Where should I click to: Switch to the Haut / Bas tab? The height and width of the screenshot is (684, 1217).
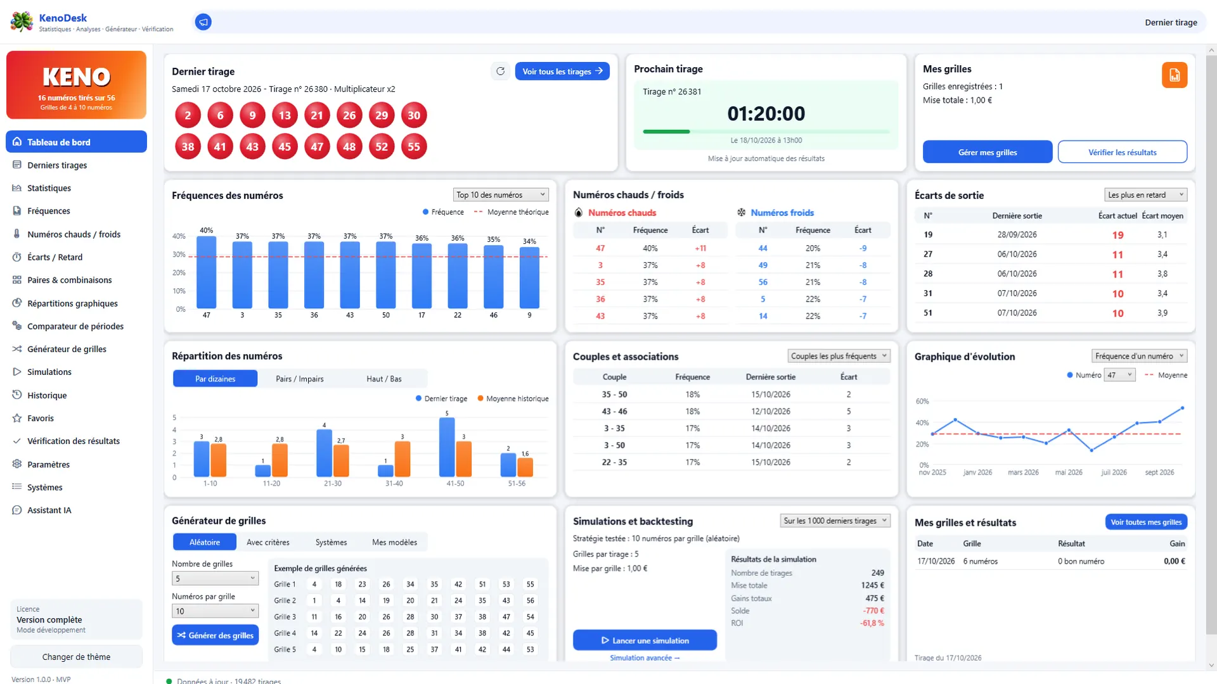tap(384, 379)
